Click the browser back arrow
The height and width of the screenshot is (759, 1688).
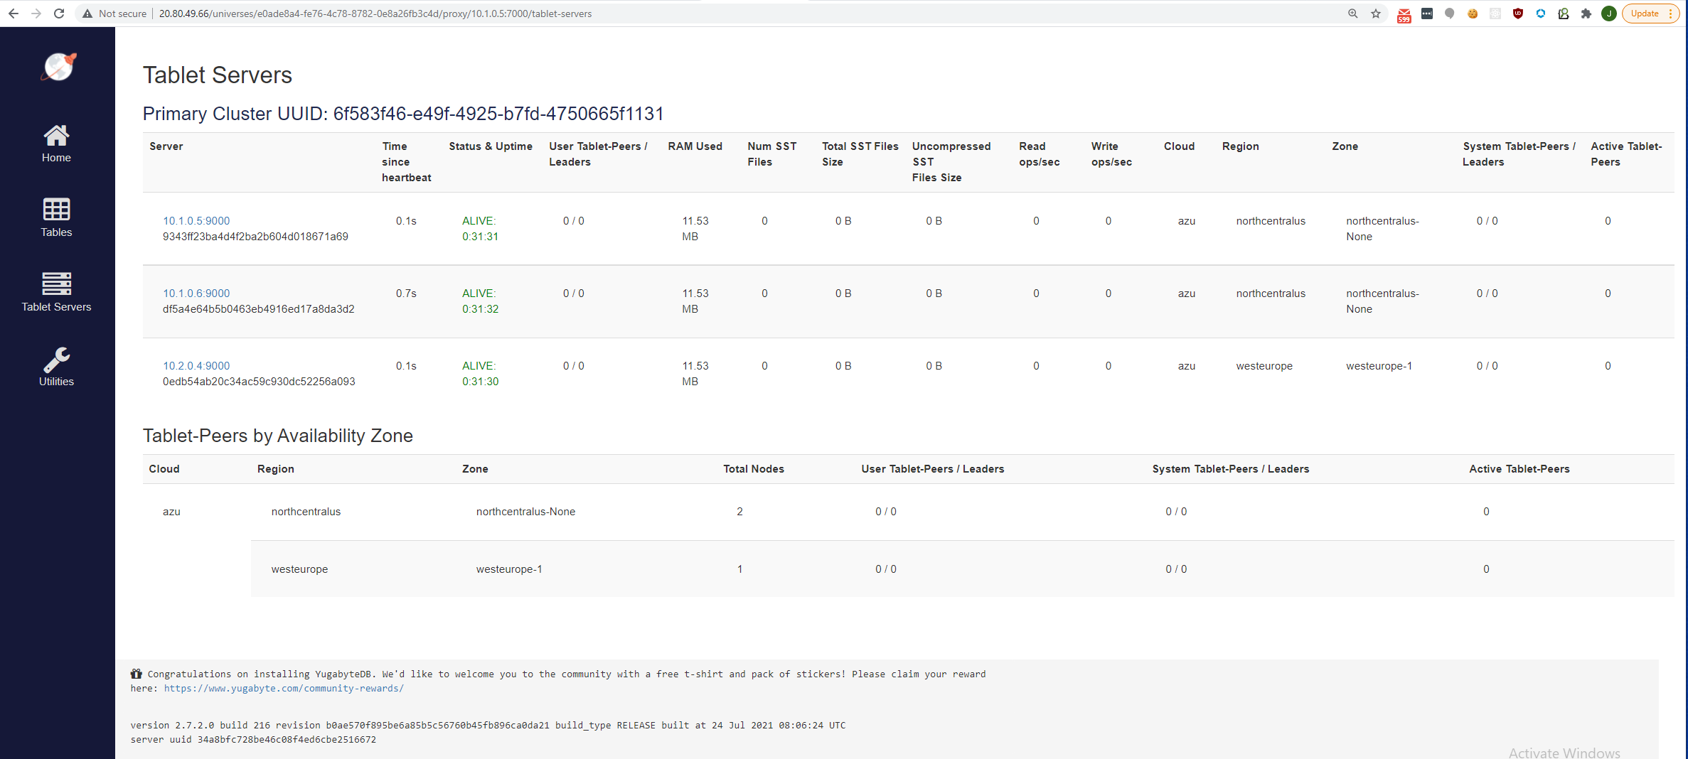coord(14,13)
